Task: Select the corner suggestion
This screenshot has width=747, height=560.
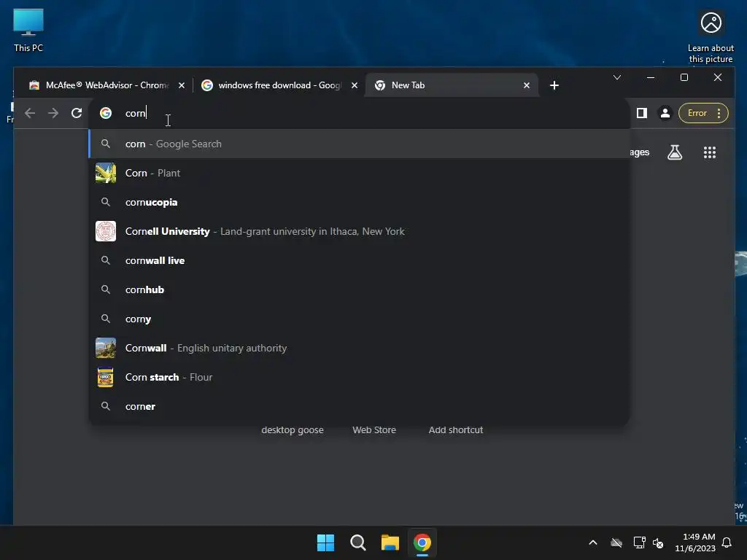Action: [359, 406]
